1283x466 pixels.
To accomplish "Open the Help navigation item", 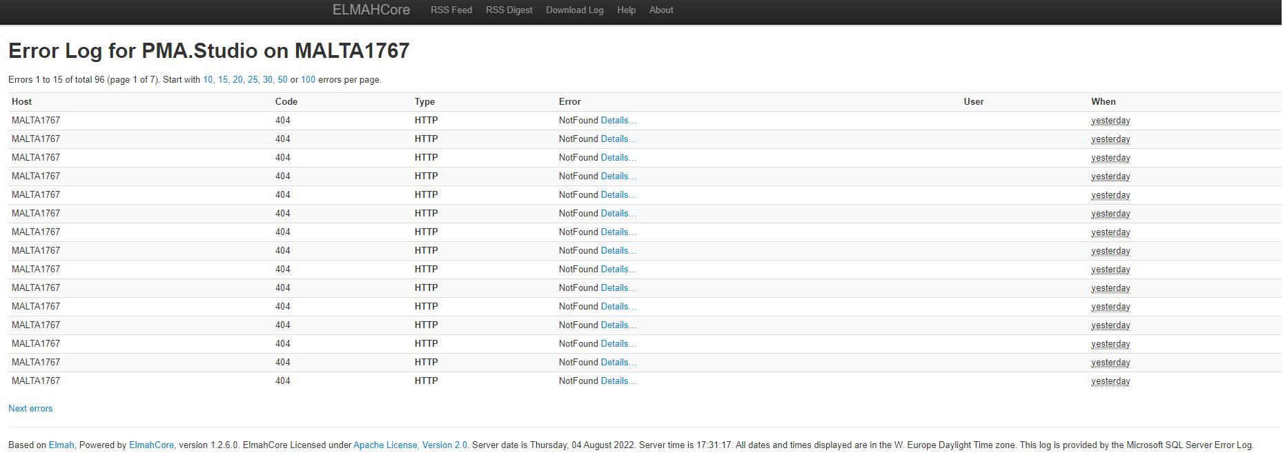I will coord(626,10).
